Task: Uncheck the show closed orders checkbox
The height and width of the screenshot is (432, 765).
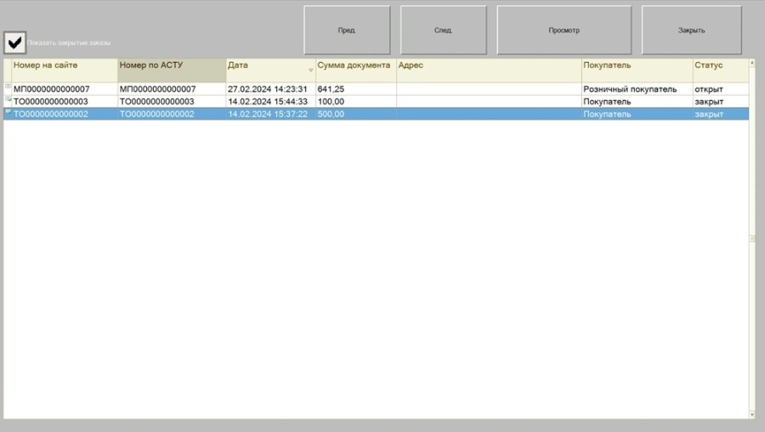Action: tap(14, 42)
